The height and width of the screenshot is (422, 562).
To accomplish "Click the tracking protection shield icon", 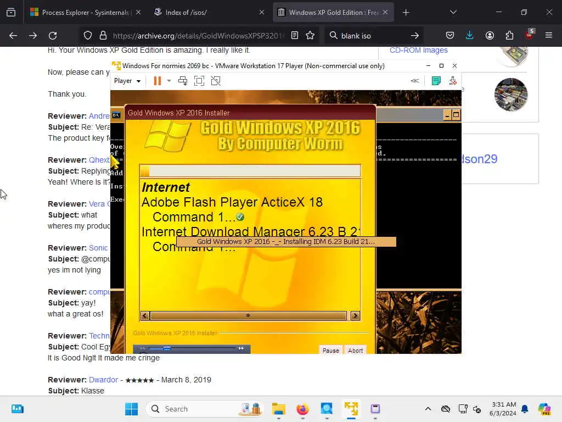I will (x=88, y=36).
